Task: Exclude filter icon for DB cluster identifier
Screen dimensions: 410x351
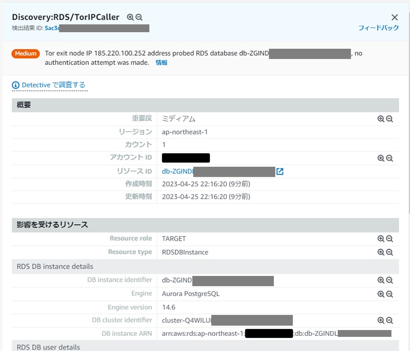Action: pyautogui.click(x=389, y=320)
